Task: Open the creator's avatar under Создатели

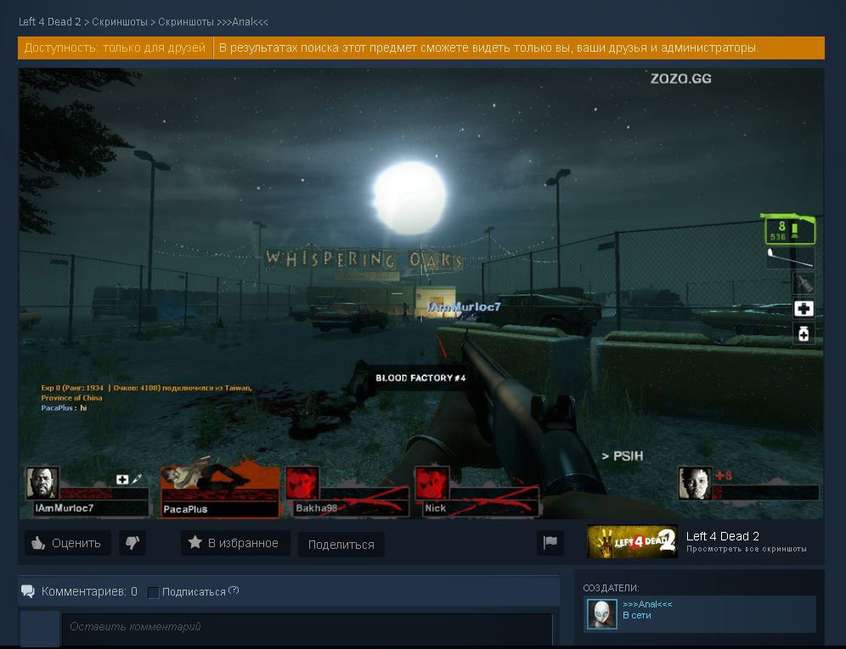Action: [x=601, y=614]
